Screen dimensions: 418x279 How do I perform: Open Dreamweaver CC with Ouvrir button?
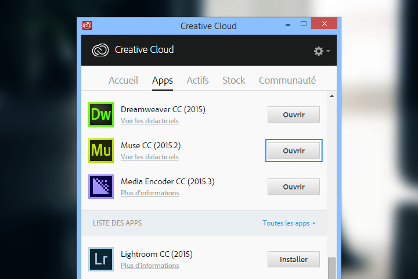point(294,115)
